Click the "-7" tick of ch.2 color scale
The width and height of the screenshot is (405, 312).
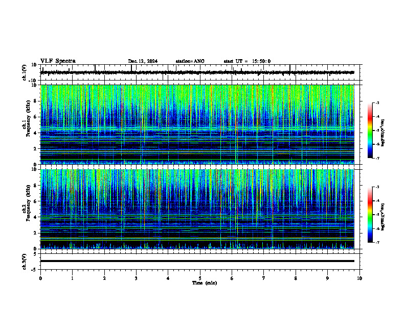(x=377, y=243)
